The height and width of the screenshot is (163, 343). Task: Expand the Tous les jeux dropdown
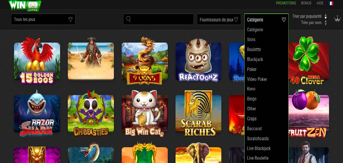pos(43,19)
